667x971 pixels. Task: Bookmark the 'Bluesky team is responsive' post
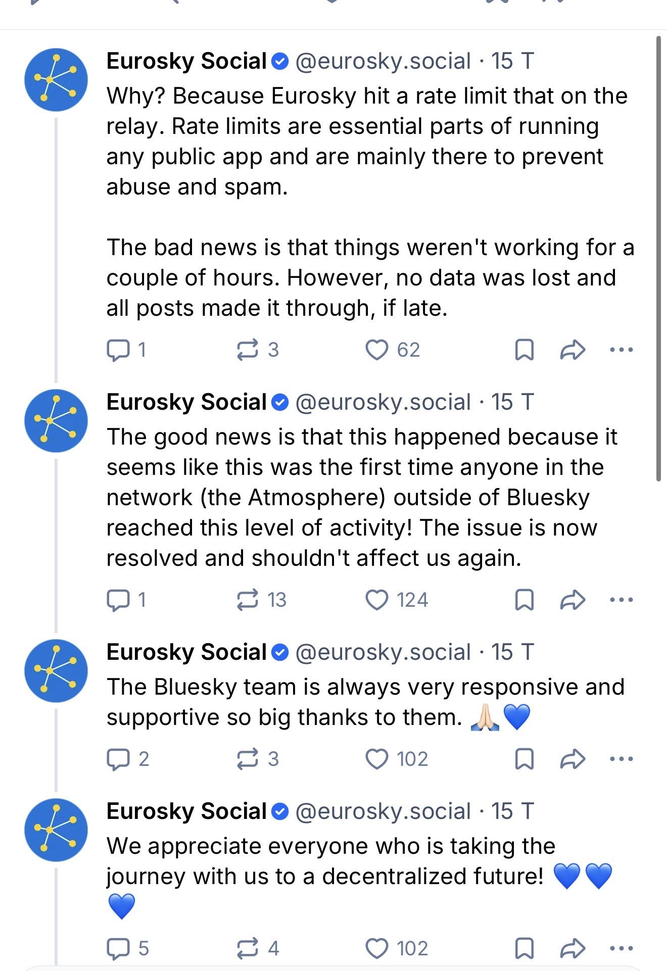click(524, 759)
